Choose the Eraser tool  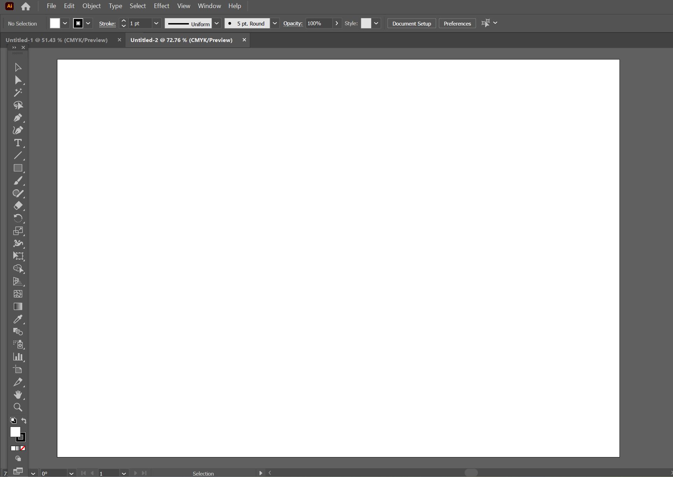18,206
